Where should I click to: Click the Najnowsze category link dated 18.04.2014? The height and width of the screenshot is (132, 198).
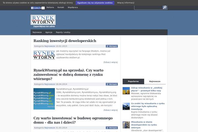(49, 84)
